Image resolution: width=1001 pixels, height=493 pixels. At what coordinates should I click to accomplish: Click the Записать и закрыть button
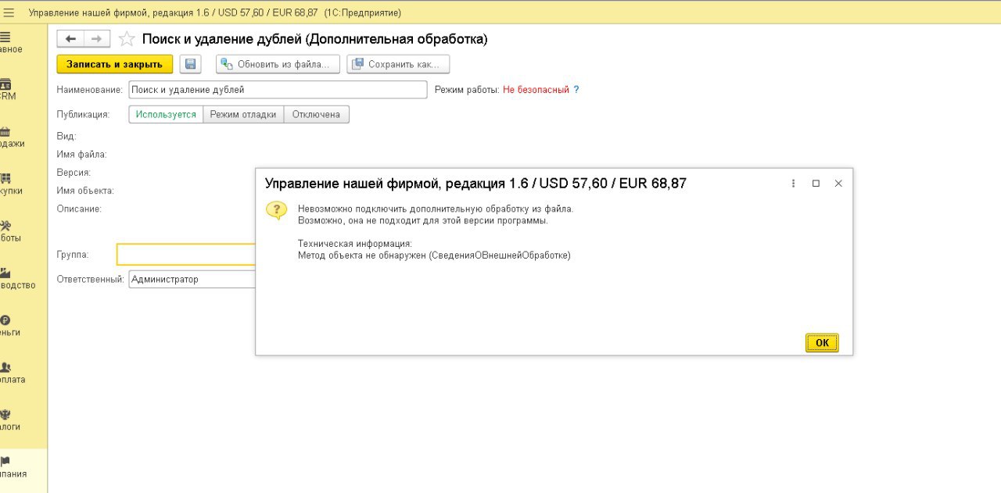(x=115, y=64)
